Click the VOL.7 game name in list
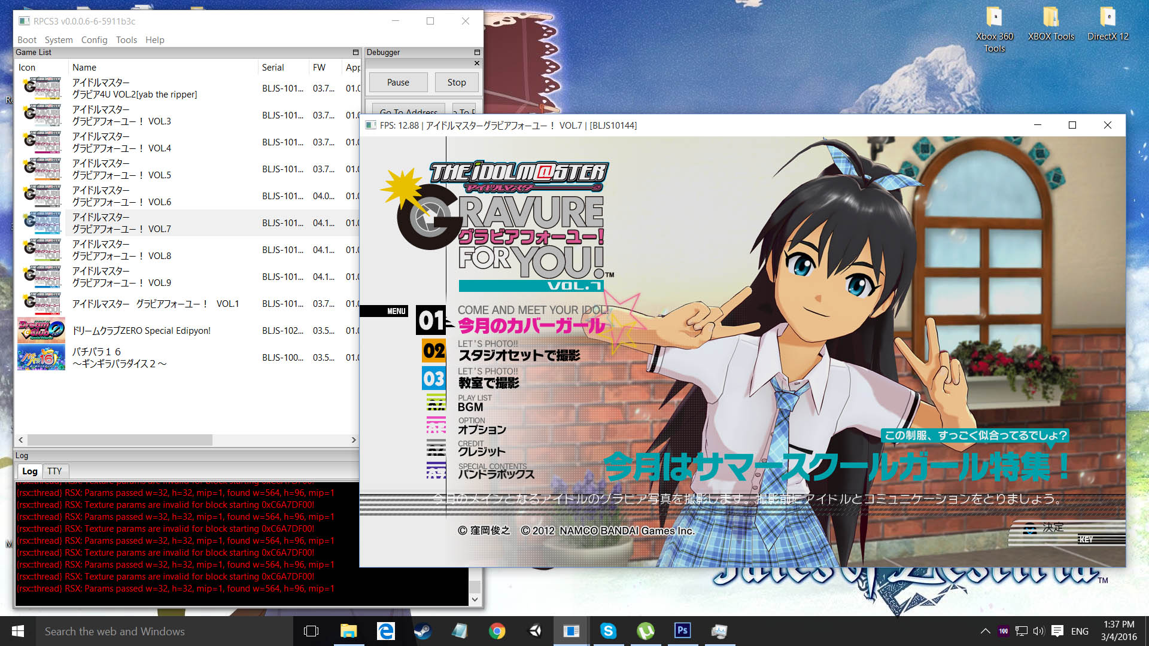1149x646 pixels. (x=121, y=223)
